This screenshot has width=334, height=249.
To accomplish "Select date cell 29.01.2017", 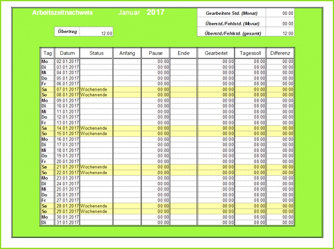I will click(67, 212).
